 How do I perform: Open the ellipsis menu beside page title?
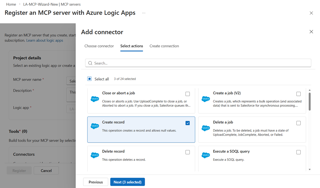tap(143, 13)
